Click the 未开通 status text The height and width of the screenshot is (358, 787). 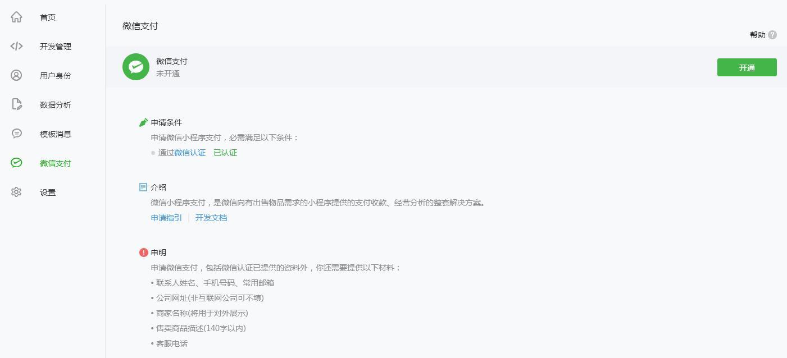[x=168, y=74]
